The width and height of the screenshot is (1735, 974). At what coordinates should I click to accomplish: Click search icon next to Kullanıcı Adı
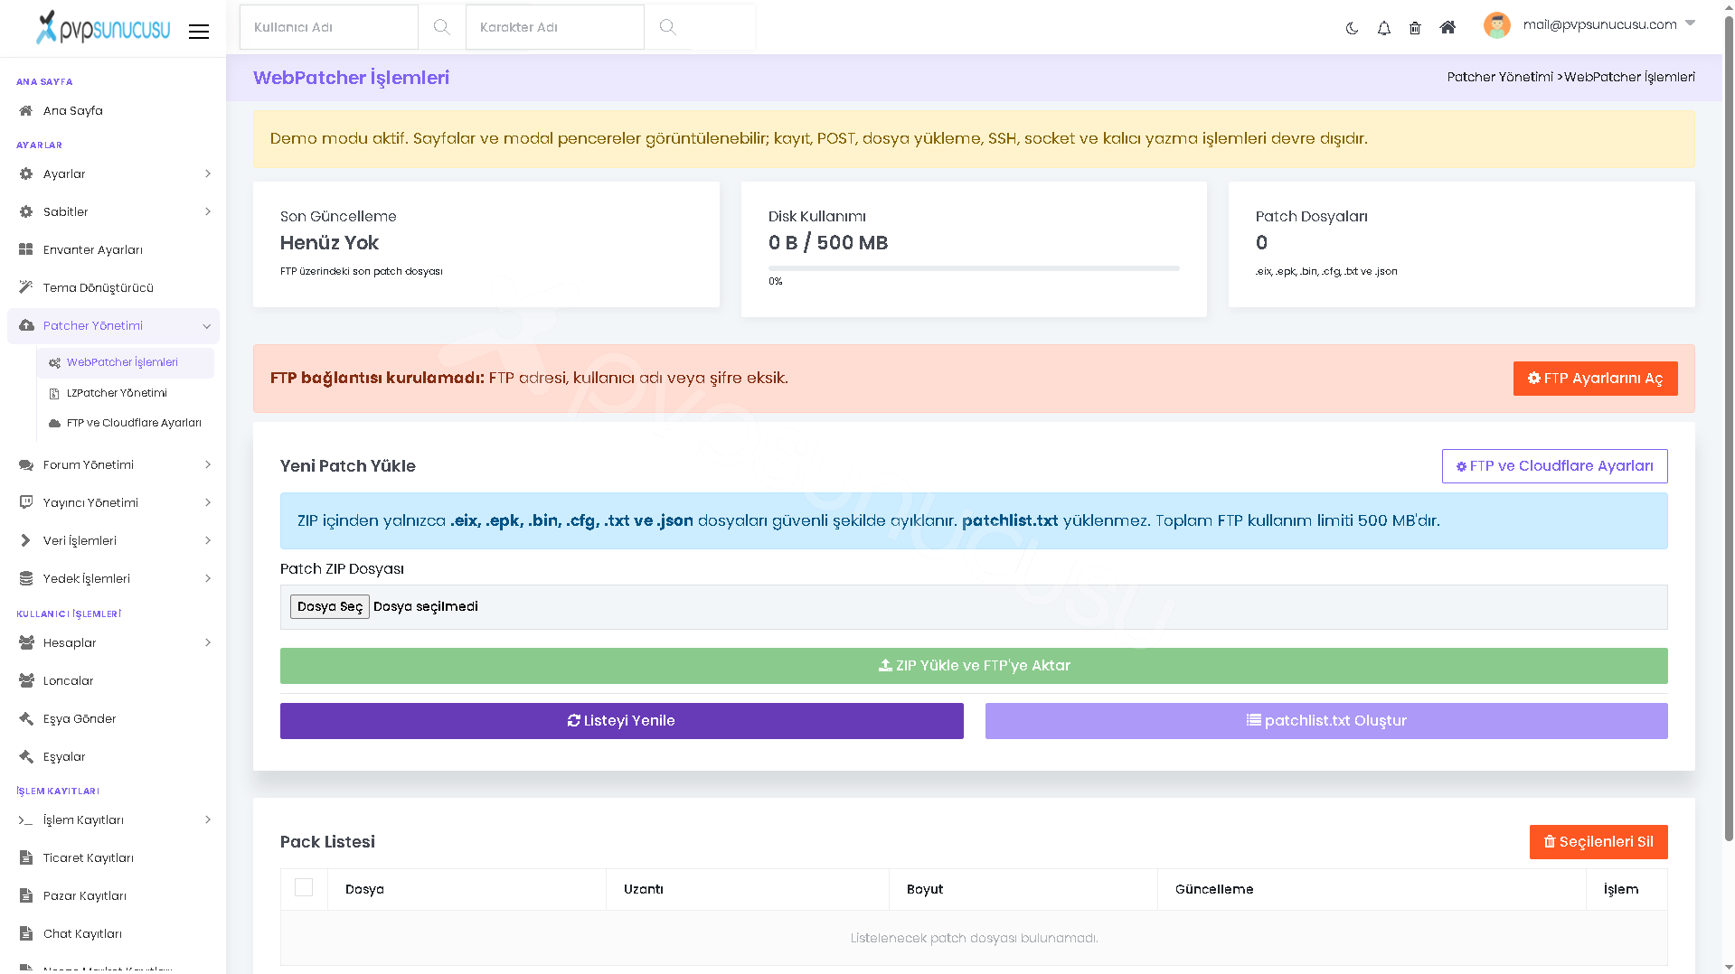[441, 27]
